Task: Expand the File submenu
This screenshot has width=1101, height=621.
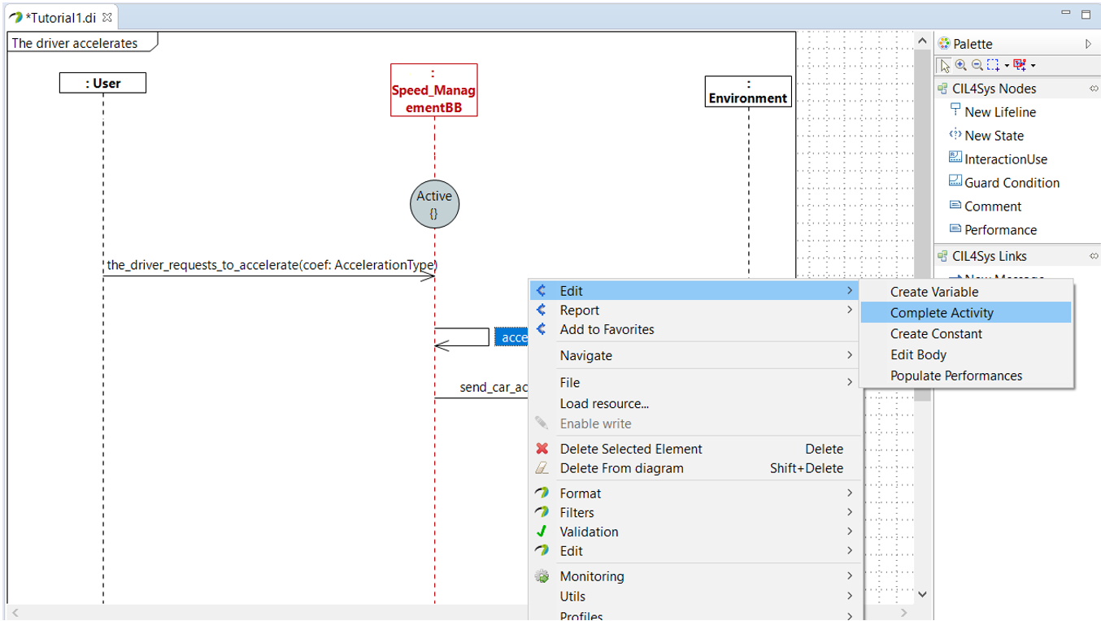Action: coord(694,383)
